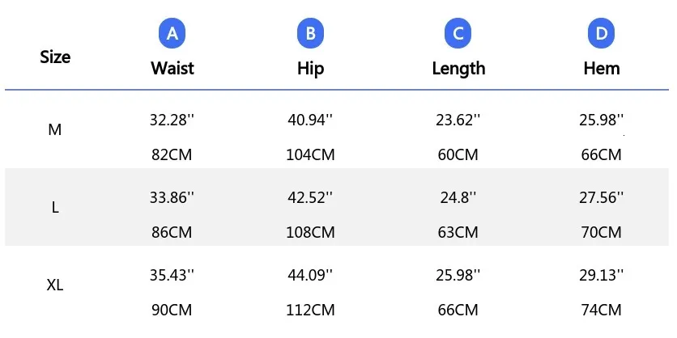Select the Hem column header
The height and width of the screenshot is (338, 677).
click(x=602, y=68)
